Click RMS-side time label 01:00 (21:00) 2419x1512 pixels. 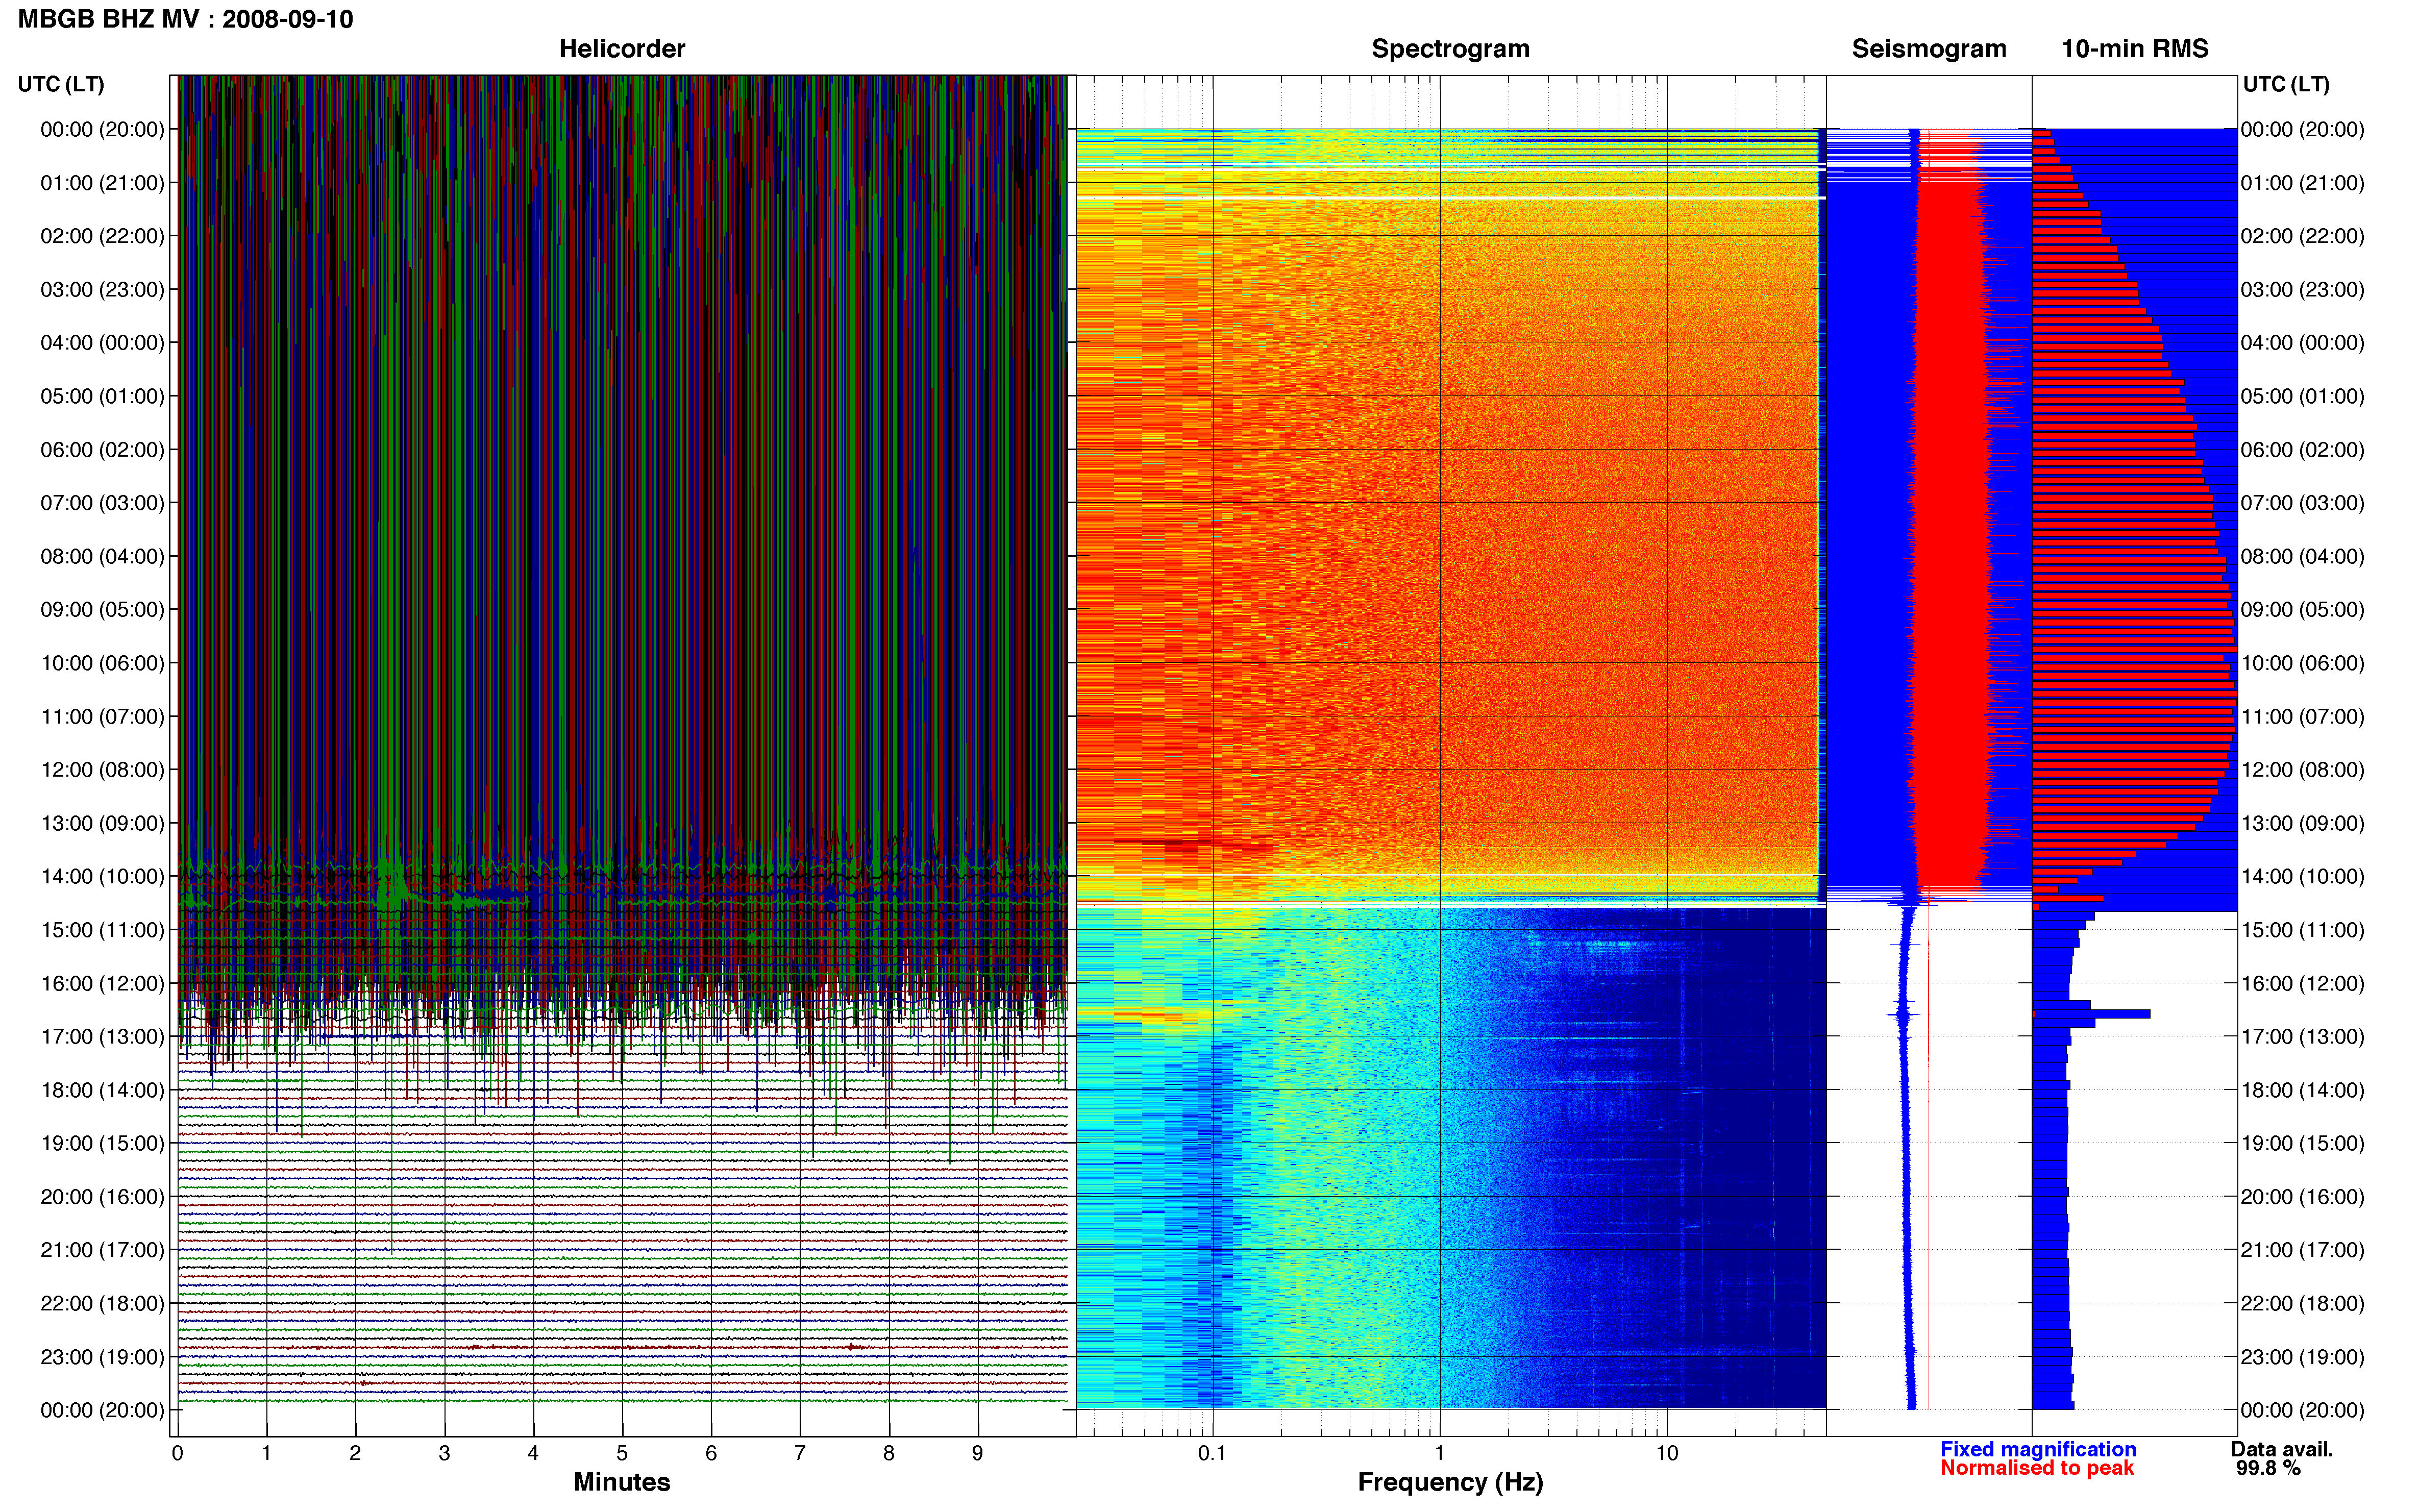click(2302, 183)
